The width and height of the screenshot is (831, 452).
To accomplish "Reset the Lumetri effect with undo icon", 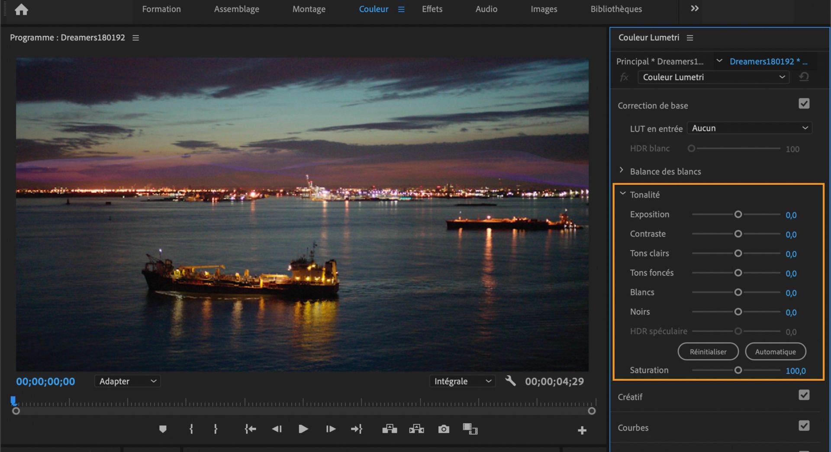I will pyautogui.click(x=804, y=77).
